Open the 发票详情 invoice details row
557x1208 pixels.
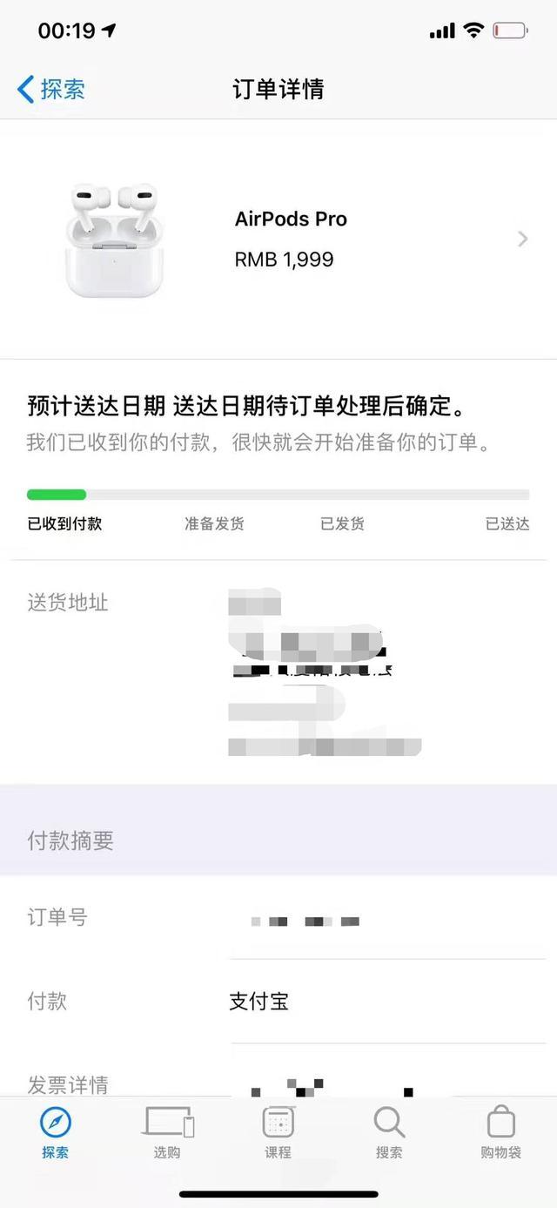pos(278,1075)
